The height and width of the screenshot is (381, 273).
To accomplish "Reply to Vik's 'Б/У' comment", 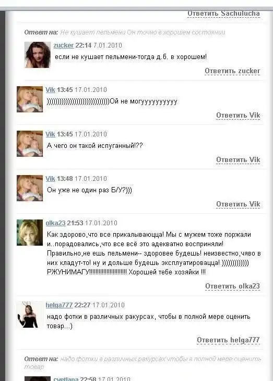I will point(238,204).
